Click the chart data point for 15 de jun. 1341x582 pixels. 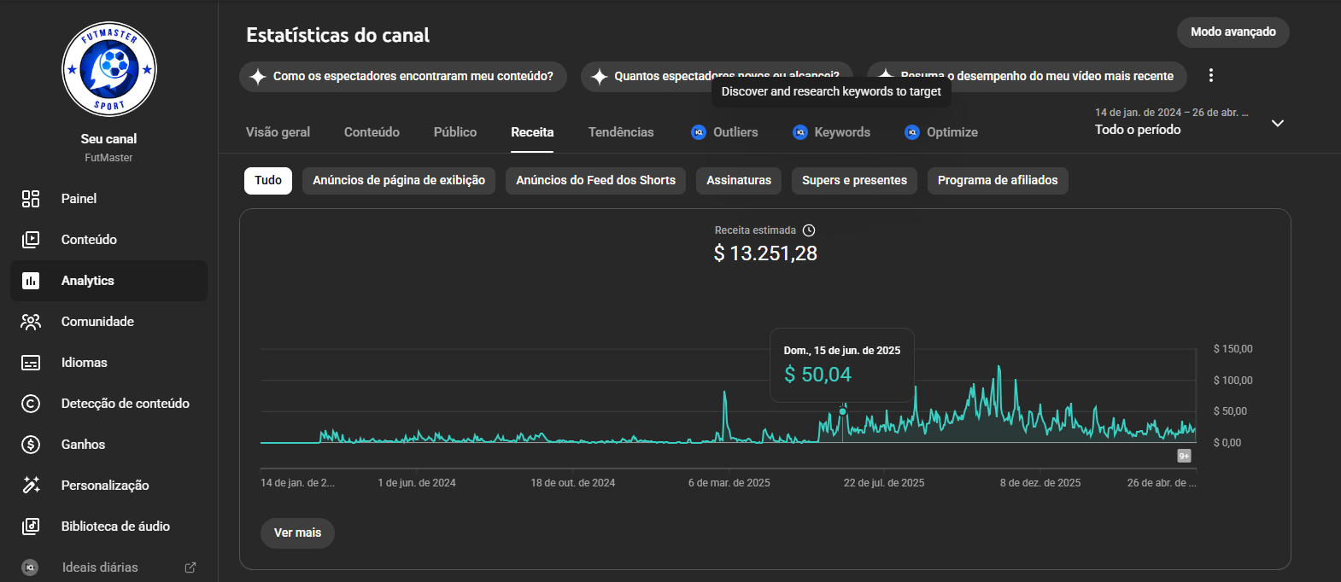click(843, 411)
